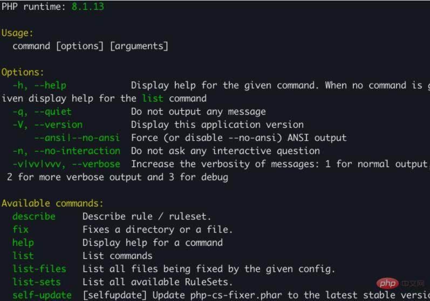The image size is (430, 301).
Task: Click the green describe command
Action: 34,216
